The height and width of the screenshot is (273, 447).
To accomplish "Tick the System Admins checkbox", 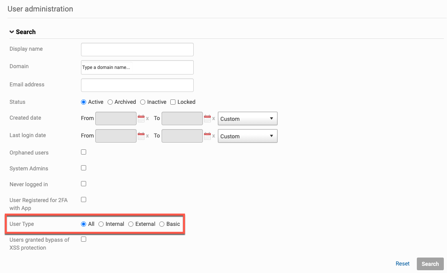I will click(83, 168).
